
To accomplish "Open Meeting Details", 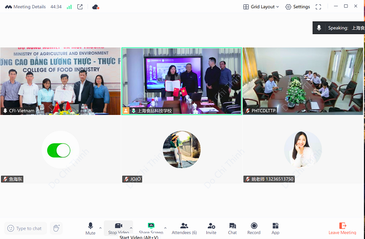I will click(26, 7).
